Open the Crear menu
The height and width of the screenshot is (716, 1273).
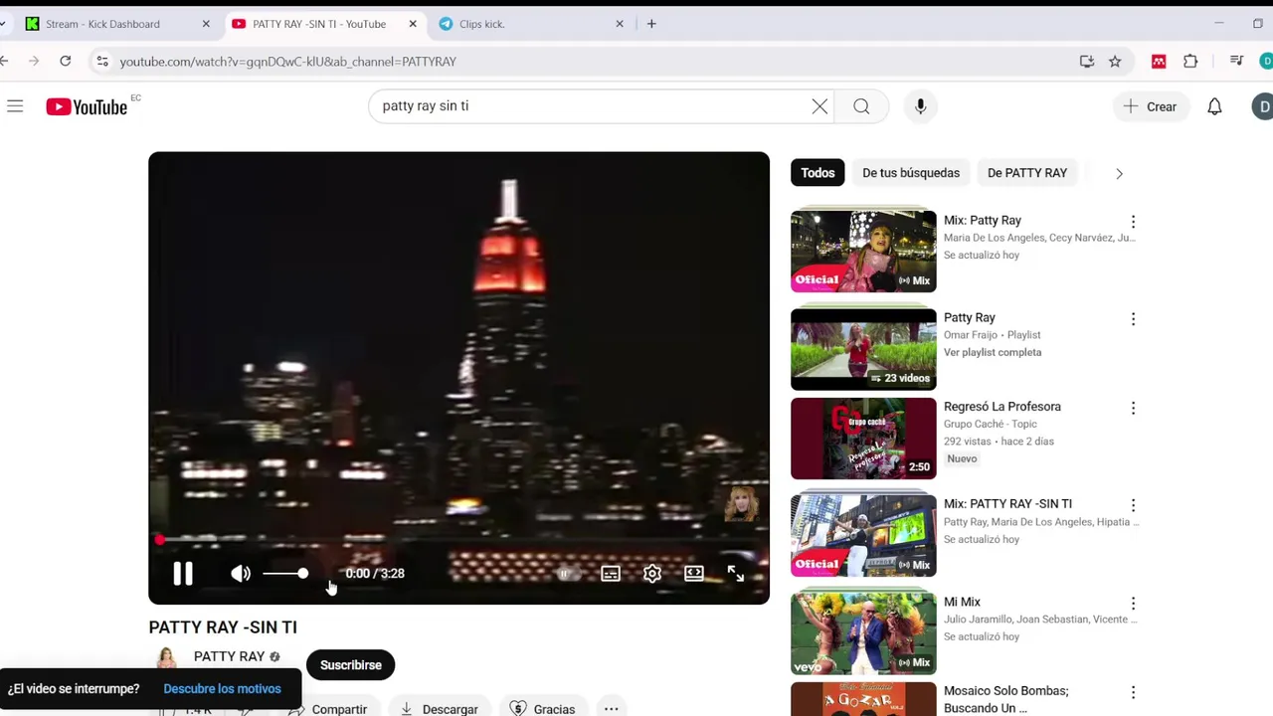click(x=1151, y=106)
